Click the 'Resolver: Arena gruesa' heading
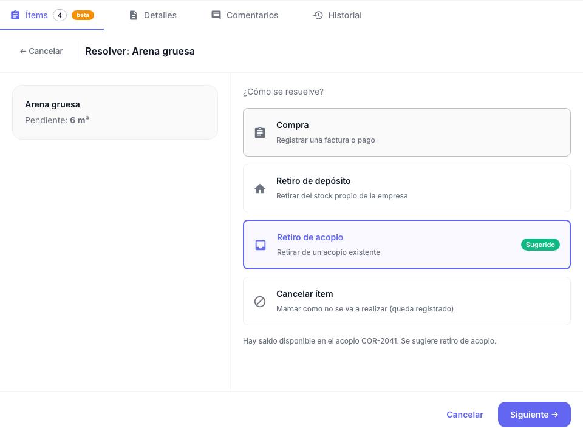Image resolution: width=583 pixels, height=437 pixels. pos(140,51)
